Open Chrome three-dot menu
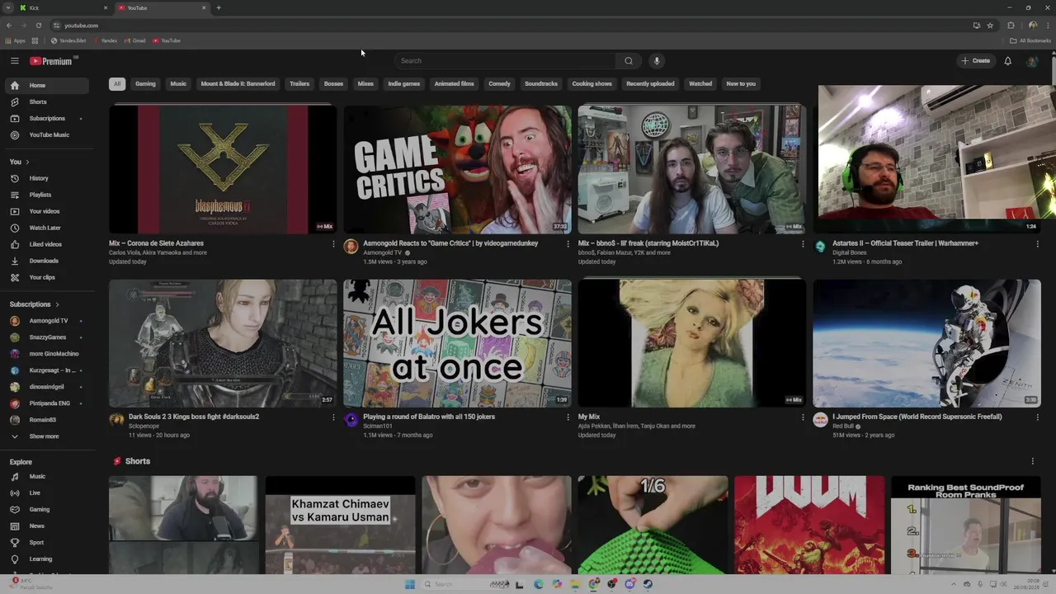The height and width of the screenshot is (594, 1056). 1046,26
